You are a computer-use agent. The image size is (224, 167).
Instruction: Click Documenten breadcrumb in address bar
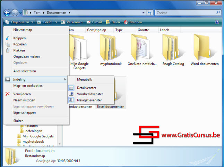(x=57, y=13)
